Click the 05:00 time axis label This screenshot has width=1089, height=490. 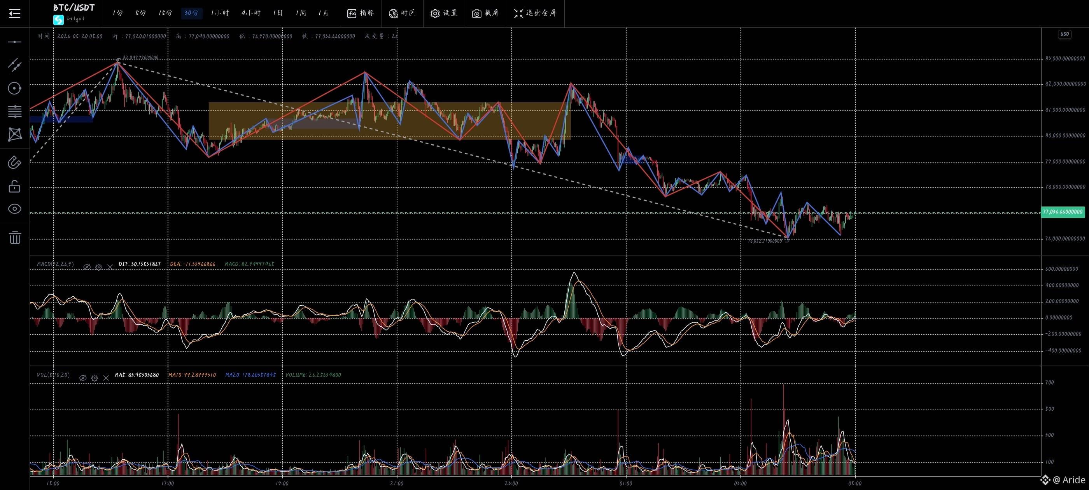855,484
